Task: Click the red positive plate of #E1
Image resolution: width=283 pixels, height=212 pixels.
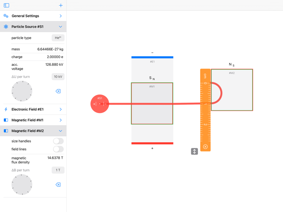Action: [152, 143]
